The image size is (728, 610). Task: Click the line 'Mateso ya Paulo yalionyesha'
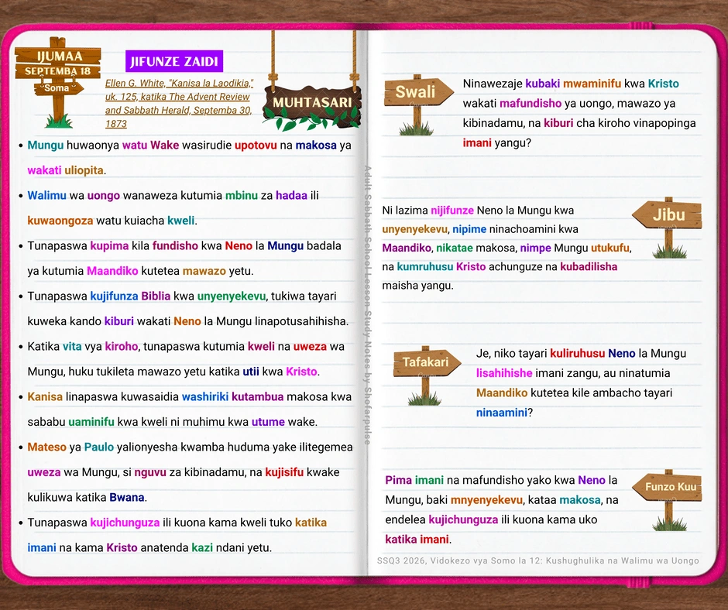coord(190,447)
